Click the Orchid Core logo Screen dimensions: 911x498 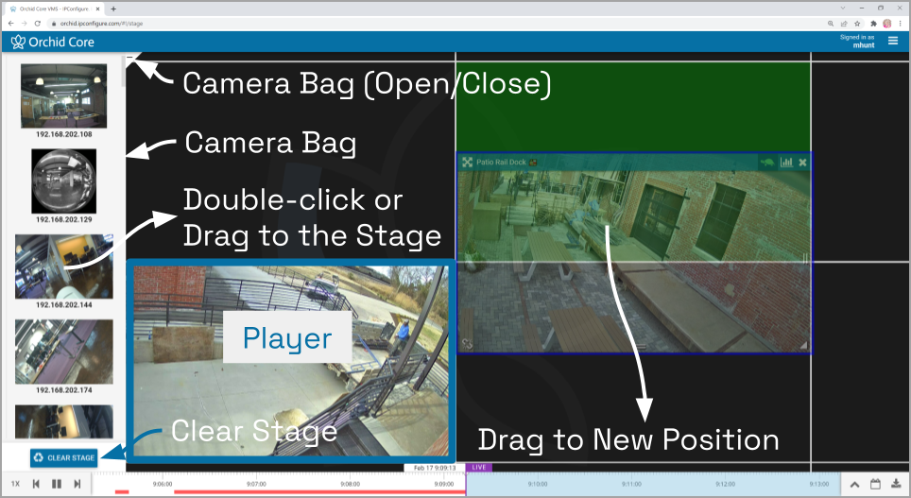[52, 42]
